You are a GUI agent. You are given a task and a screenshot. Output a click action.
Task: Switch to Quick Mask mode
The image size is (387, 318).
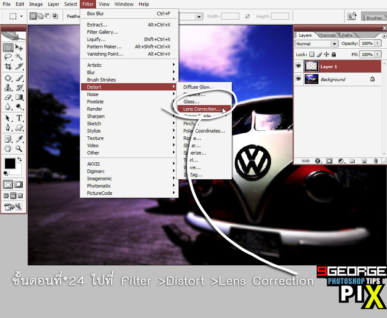click(19, 185)
